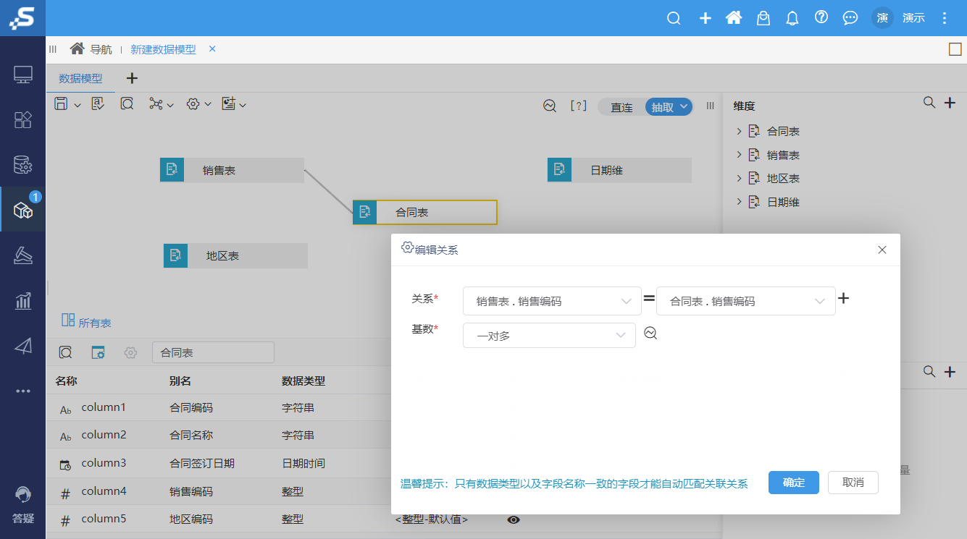967x539 pixels.
Task: Open the 一对多 cardinality dropdown
Action: (x=549, y=335)
